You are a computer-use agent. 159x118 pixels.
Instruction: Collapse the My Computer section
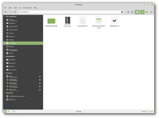5,16
